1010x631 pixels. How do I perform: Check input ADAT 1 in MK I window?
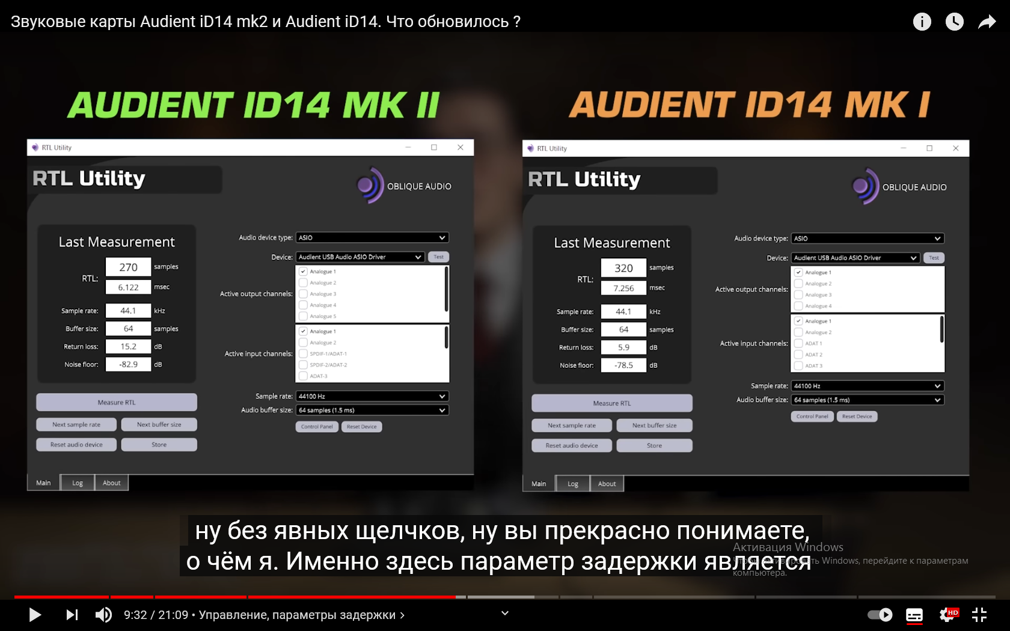tap(798, 343)
